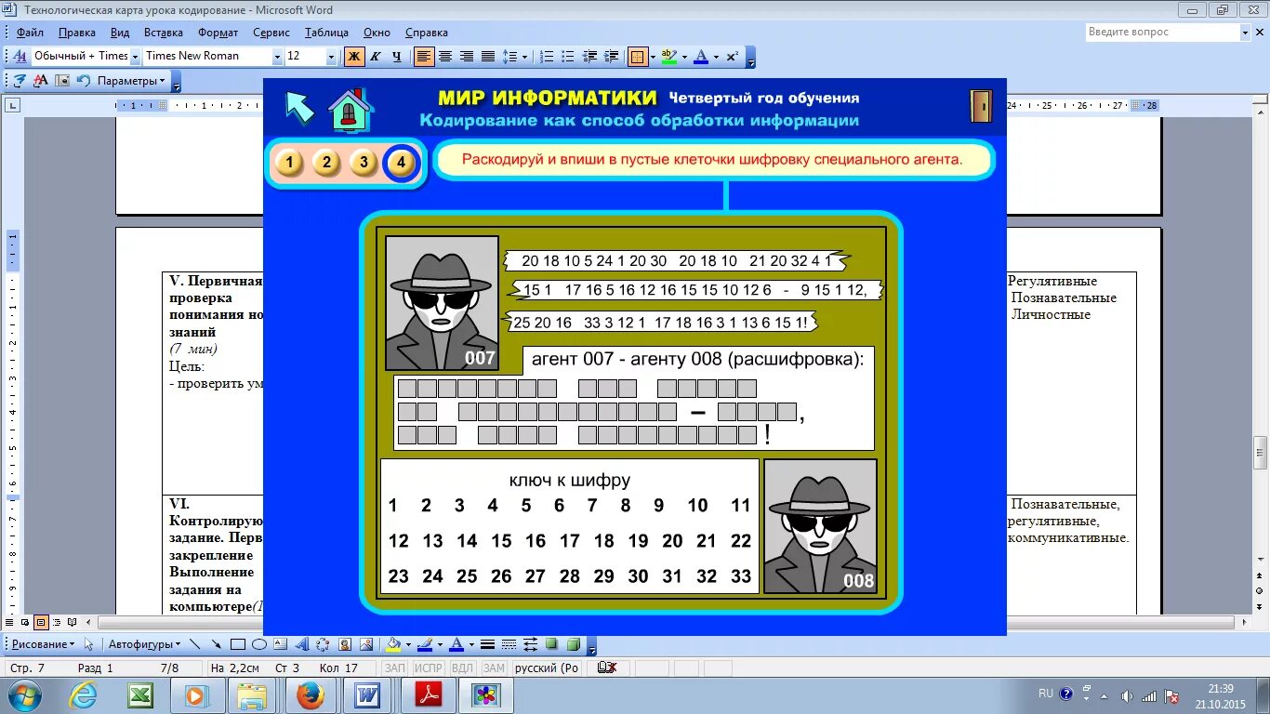Open Excel from the taskbar
This screenshot has width=1270, height=714.
[140, 694]
